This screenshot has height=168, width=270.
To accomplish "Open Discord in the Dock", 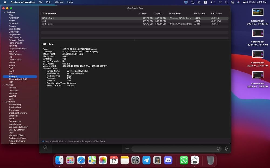I will 168,160.
